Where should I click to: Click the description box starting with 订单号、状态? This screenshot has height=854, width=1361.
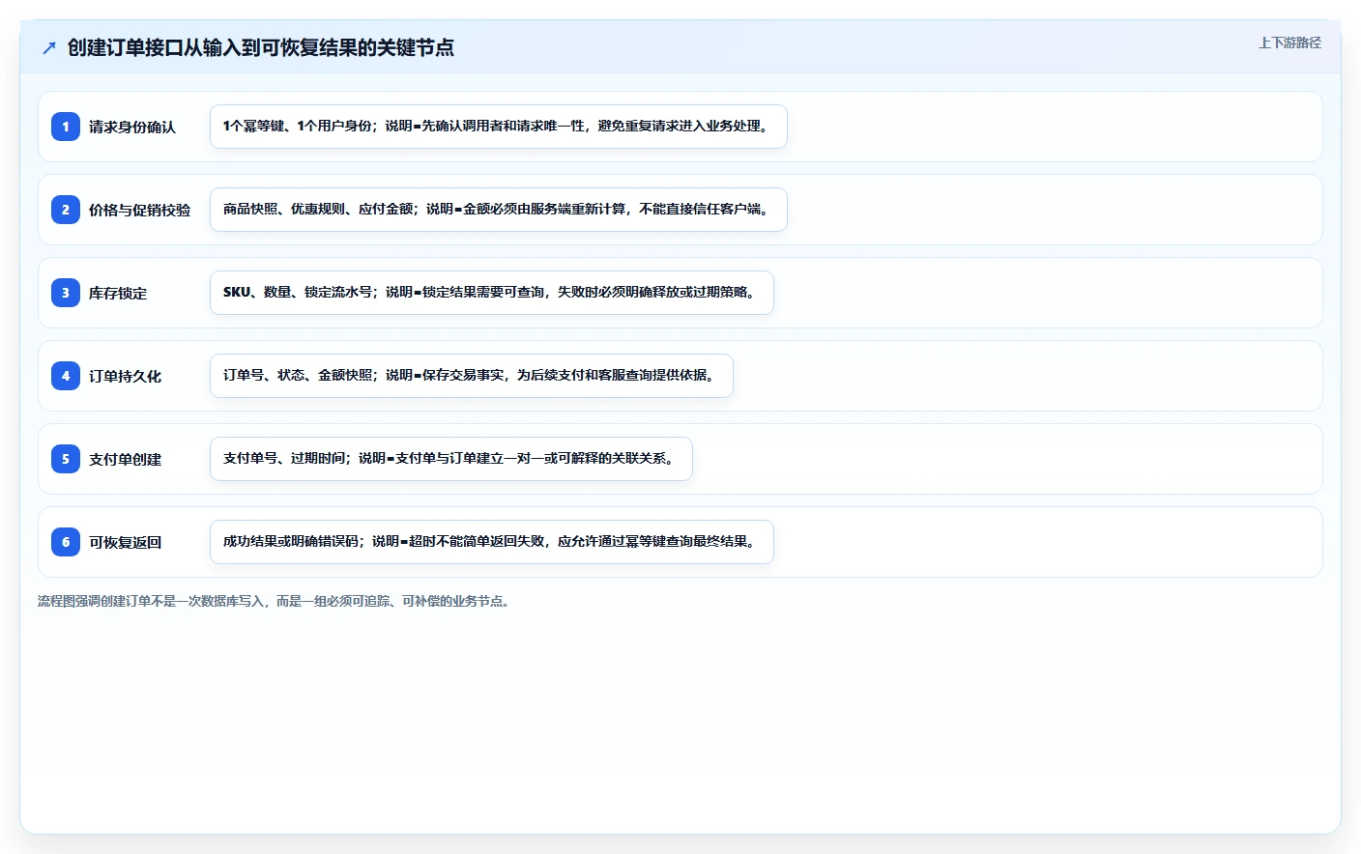click(x=472, y=376)
